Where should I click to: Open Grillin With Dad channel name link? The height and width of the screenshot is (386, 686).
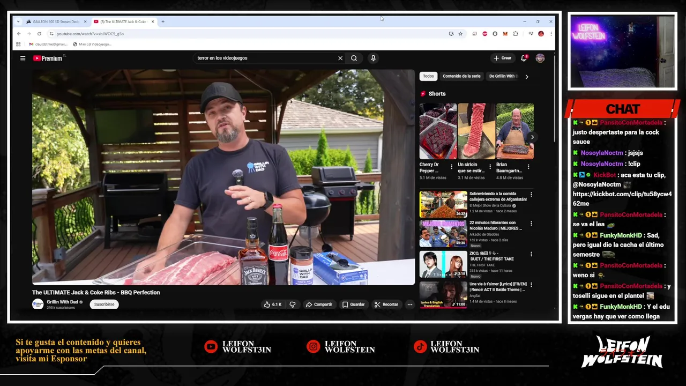click(x=62, y=302)
